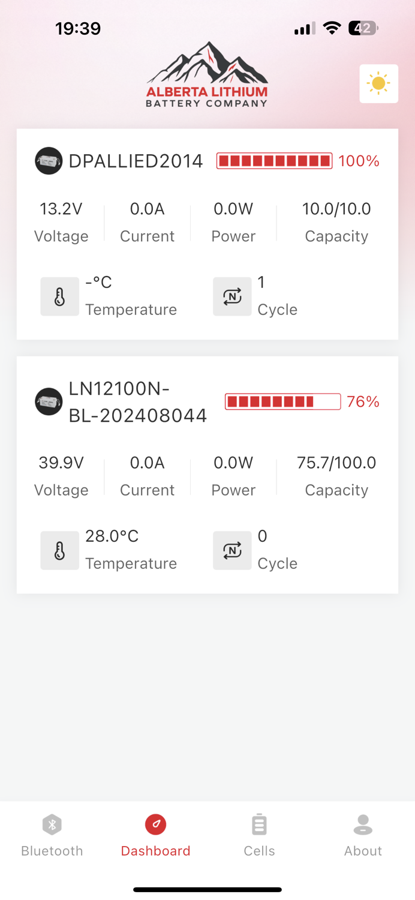415x900 pixels.
Task: Open the LN12100N-BL-202408044 battery card
Action: 207,474
